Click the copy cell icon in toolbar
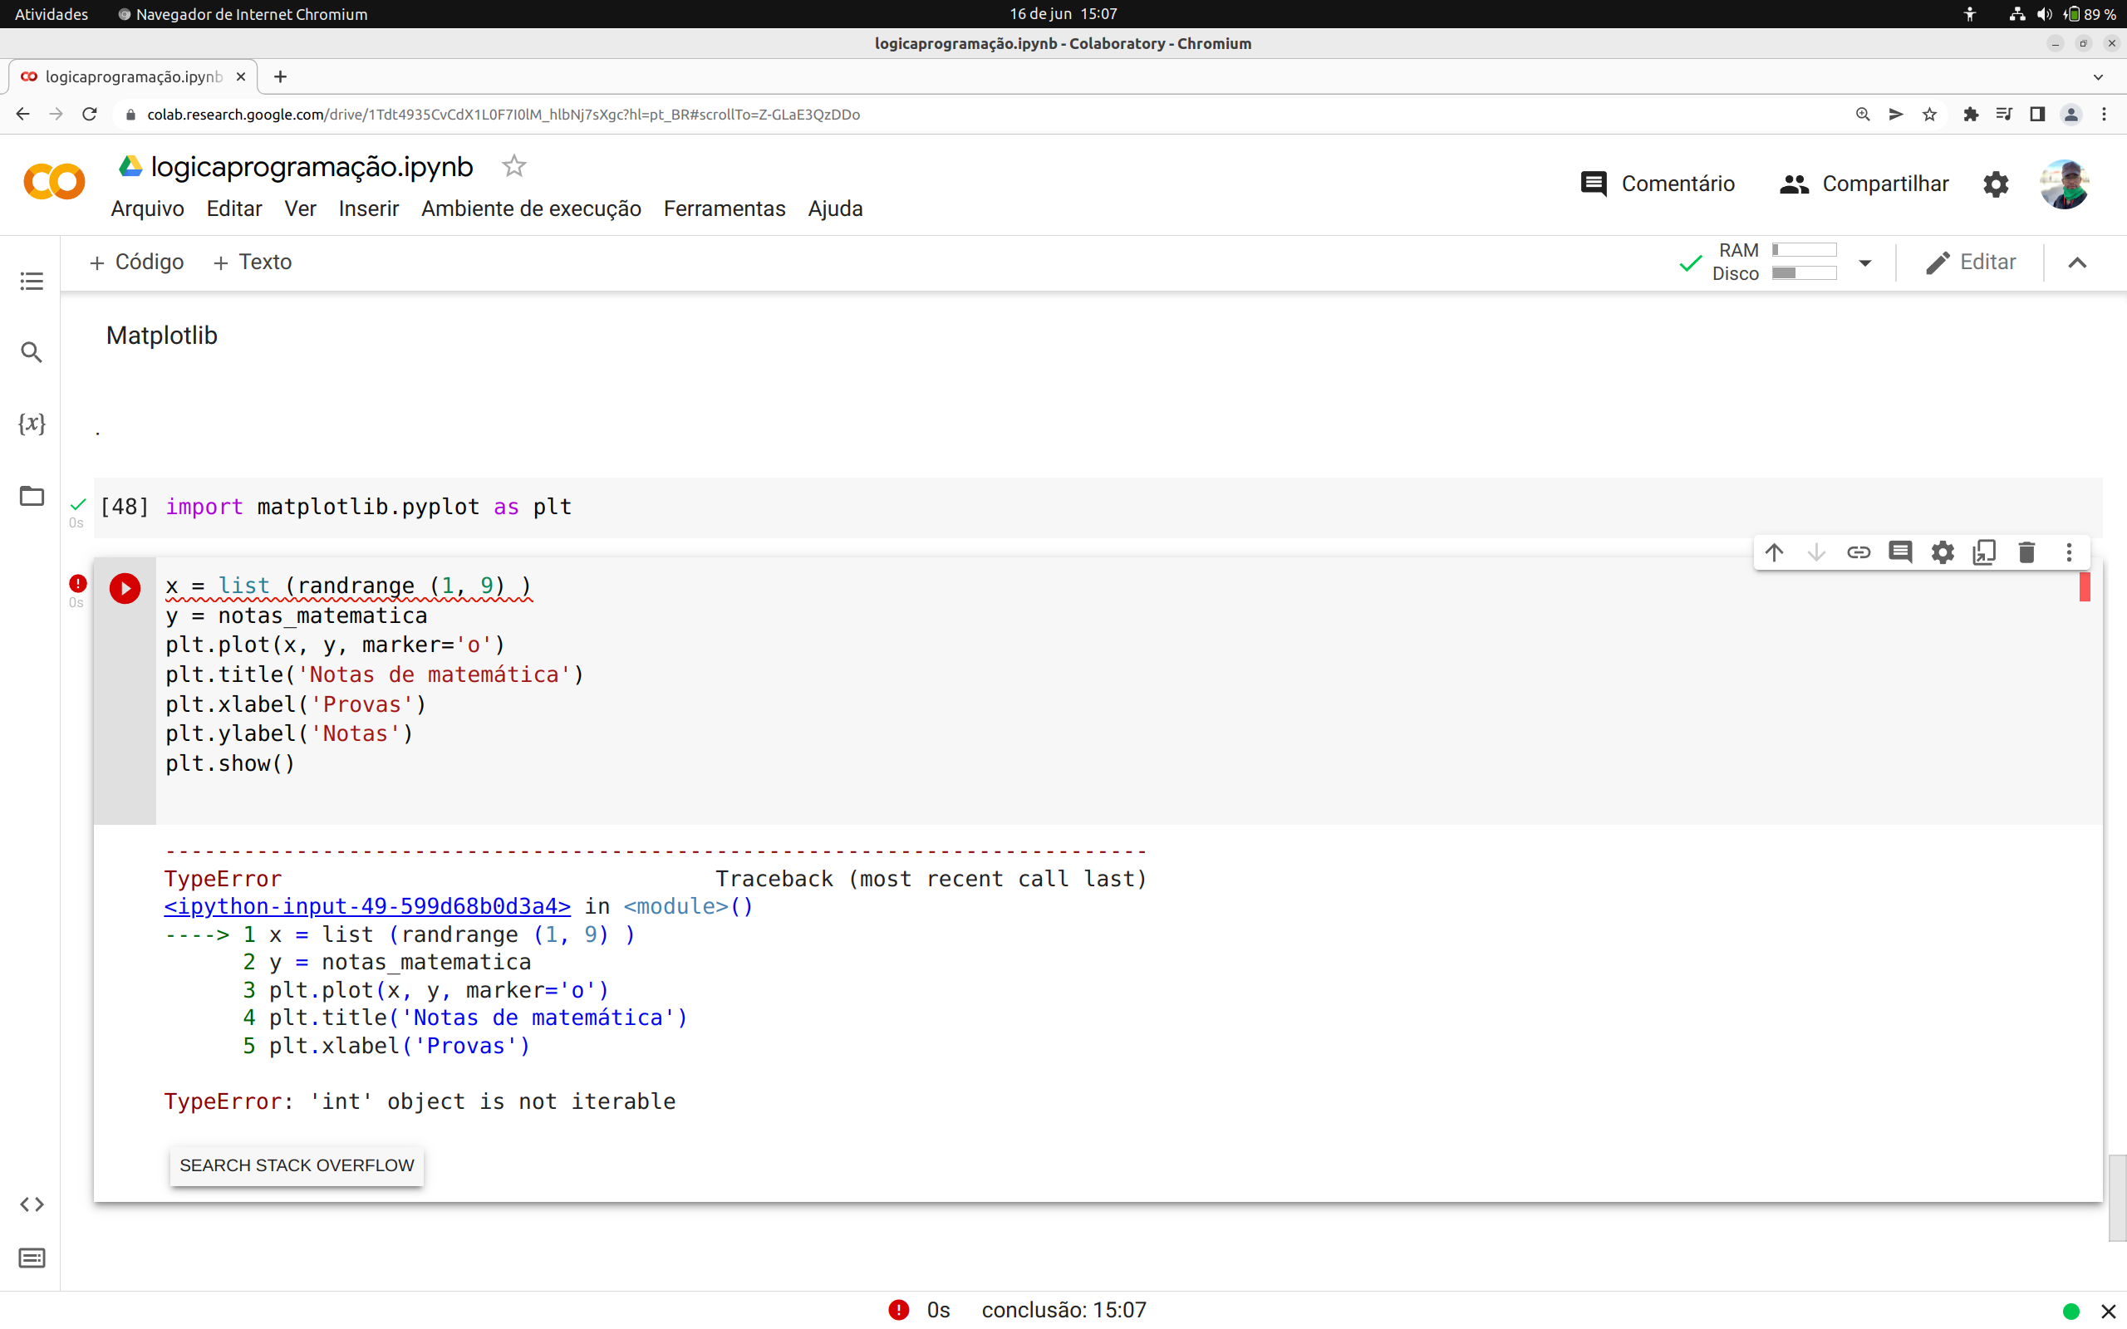Viewport: 2127px width, 1329px height. 1983,552
